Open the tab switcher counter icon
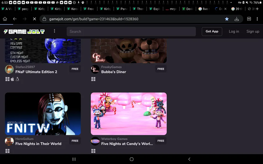 [x=249, y=19]
